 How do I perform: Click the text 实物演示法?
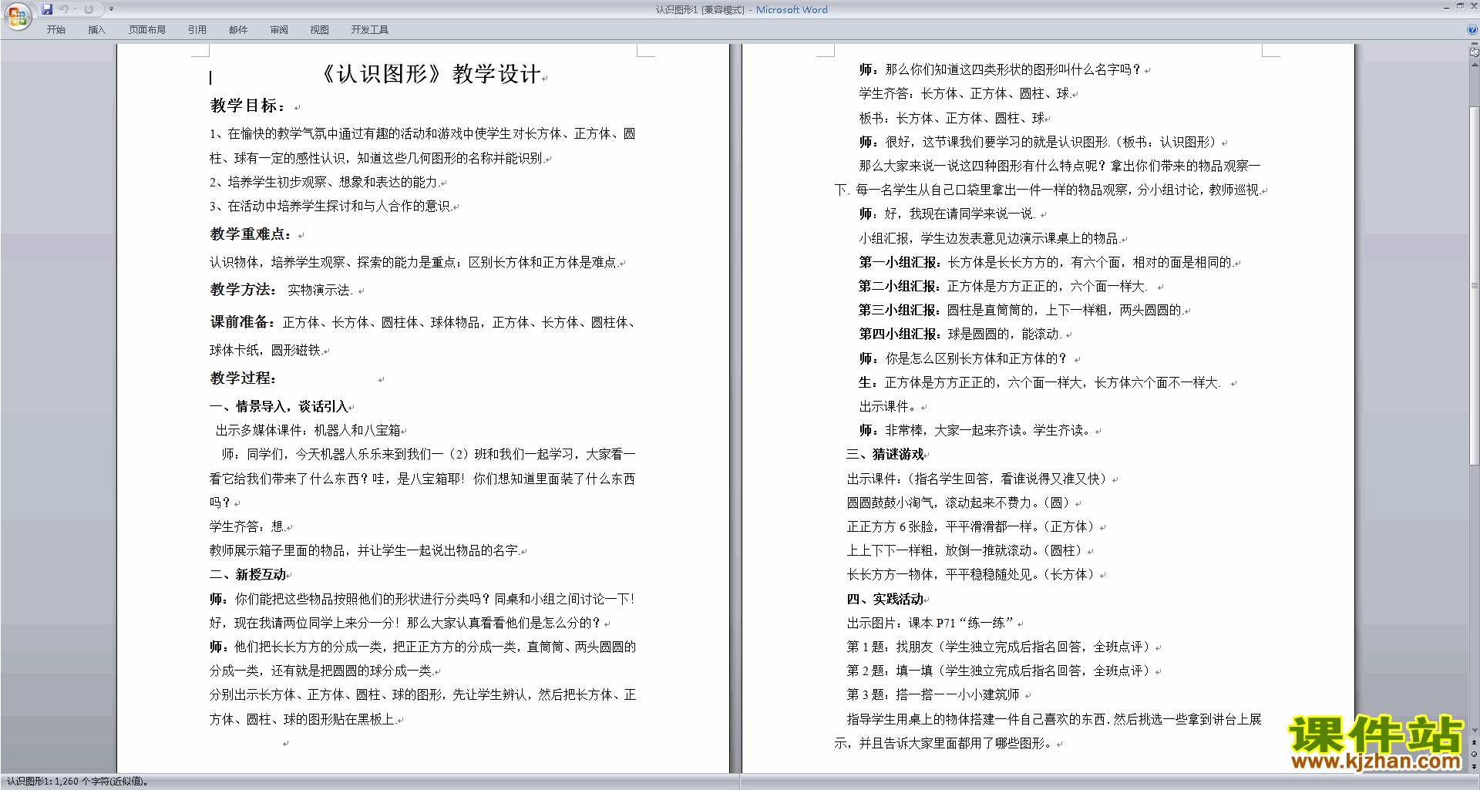pos(320,290)
